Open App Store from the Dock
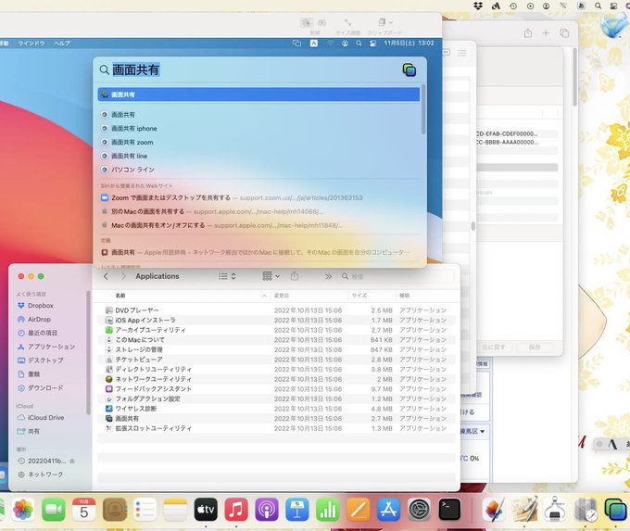 [x=388, y=510]
